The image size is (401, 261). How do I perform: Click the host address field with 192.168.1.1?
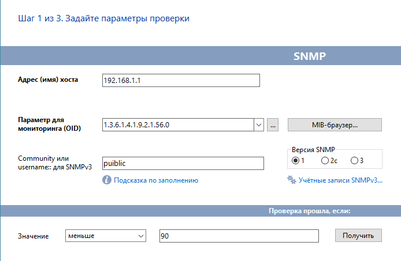(181, 80)
